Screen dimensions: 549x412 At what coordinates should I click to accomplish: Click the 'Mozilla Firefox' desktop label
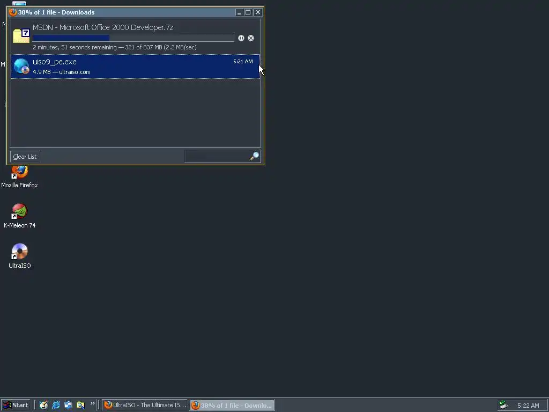[x=20, y=185]
